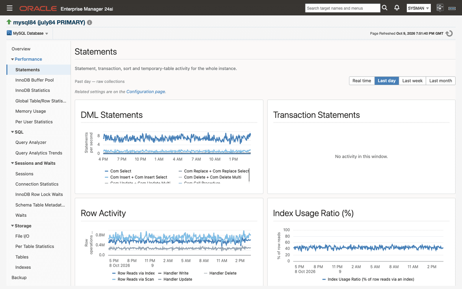The height and width of the screenshot is (289, 462).
Task: Click the ellipsis icon in top-right corner
Action: (x=452, y=8)
